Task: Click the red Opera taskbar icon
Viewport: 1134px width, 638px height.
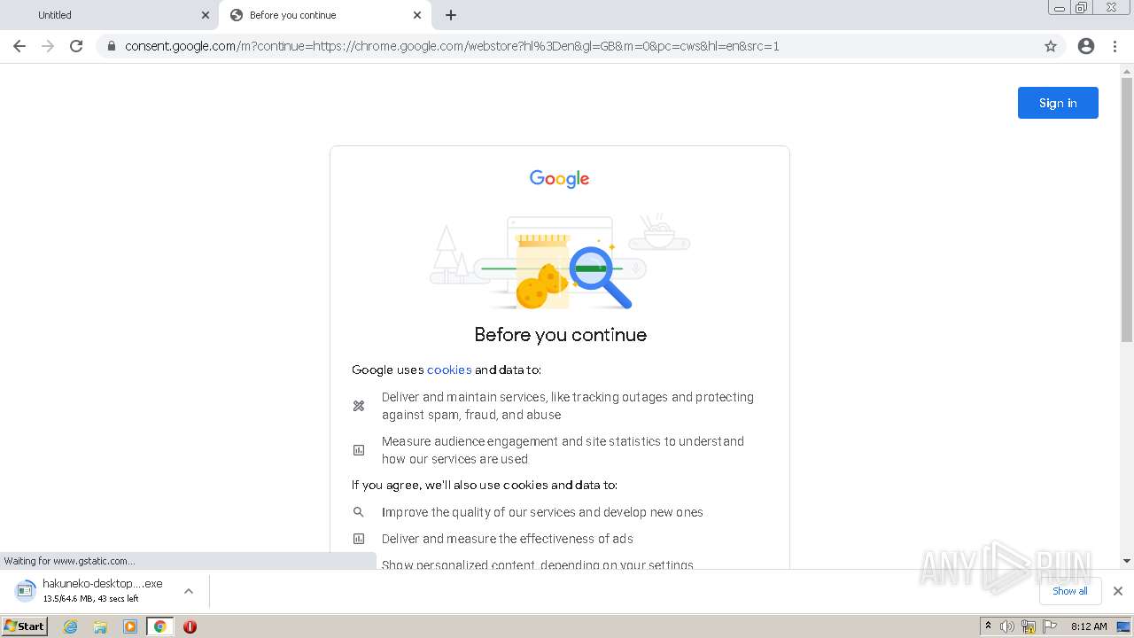Action: (190, 626)
